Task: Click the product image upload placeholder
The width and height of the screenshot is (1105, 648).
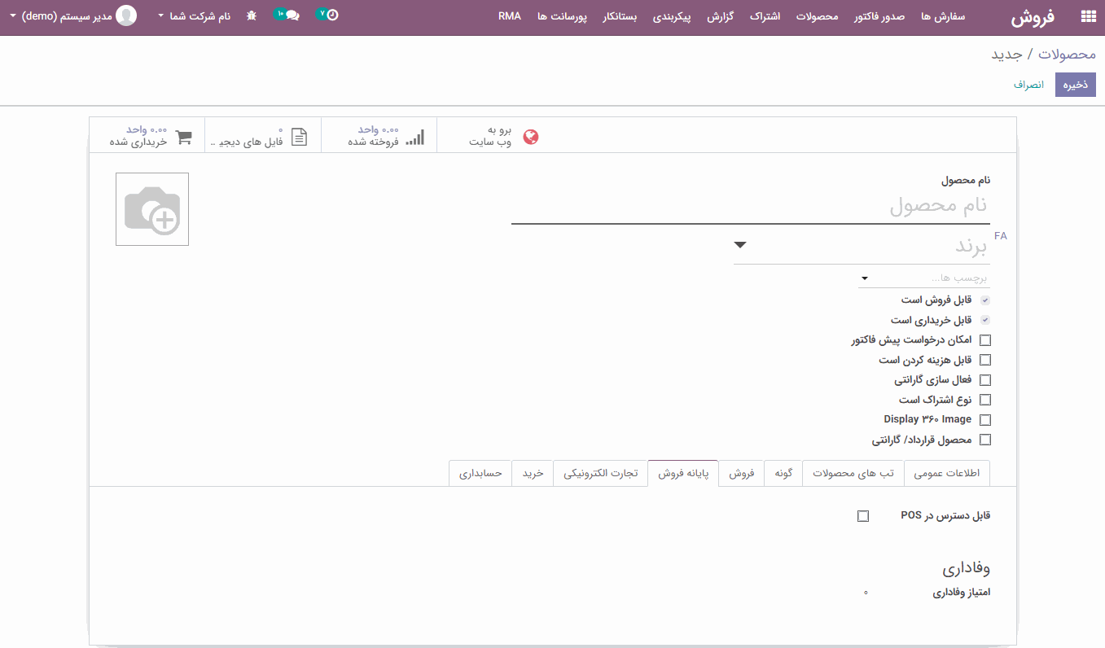Action: [x=152, y=209]
